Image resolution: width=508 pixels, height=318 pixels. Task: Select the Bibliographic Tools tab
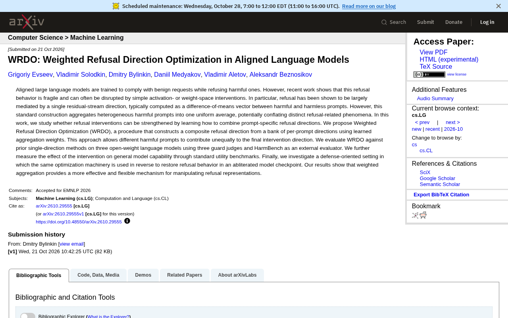pos(39,275)
